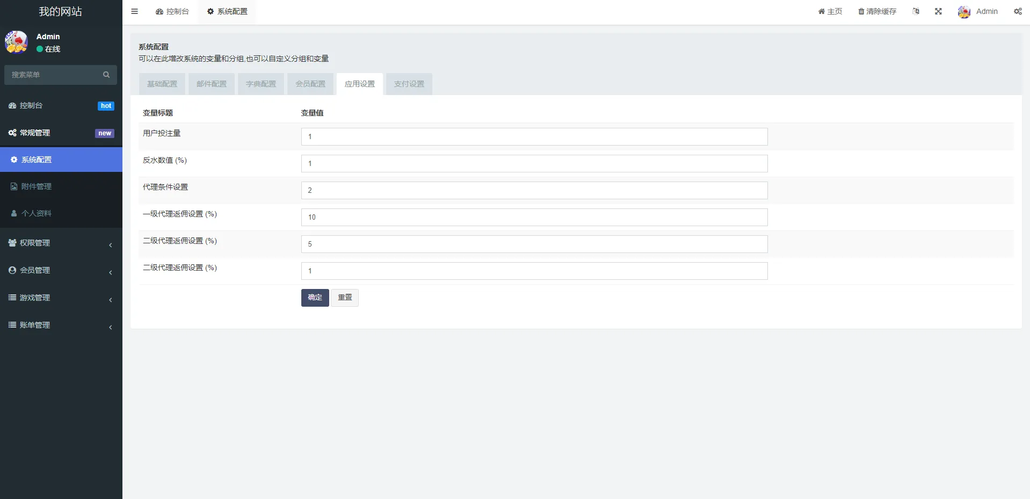Click the 确定 submit button

(315, 297)
